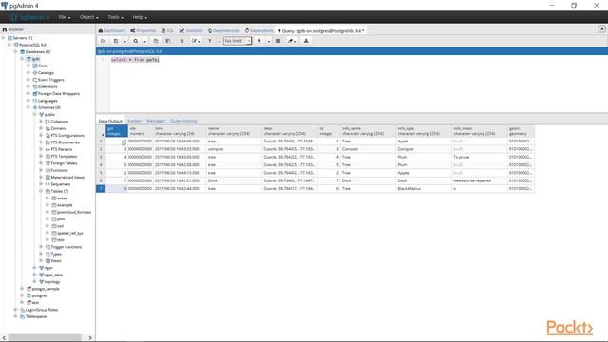
Task: Close the query panel with the X button
Action: click(601, 28)
